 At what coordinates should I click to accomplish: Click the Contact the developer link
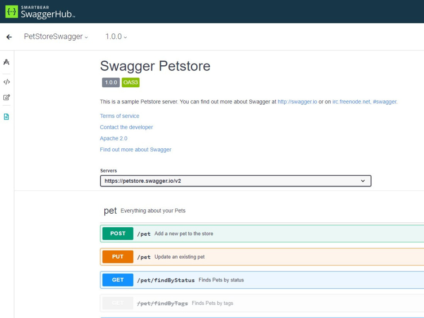(x=126, y=127)
